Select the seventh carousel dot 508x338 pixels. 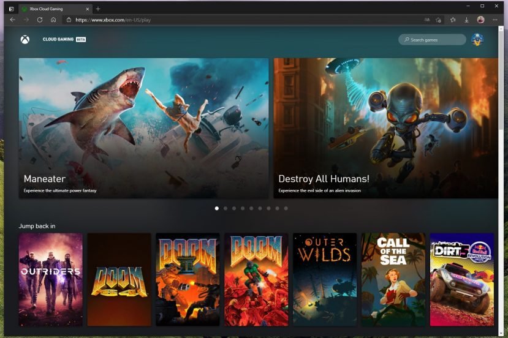(268, 209)
